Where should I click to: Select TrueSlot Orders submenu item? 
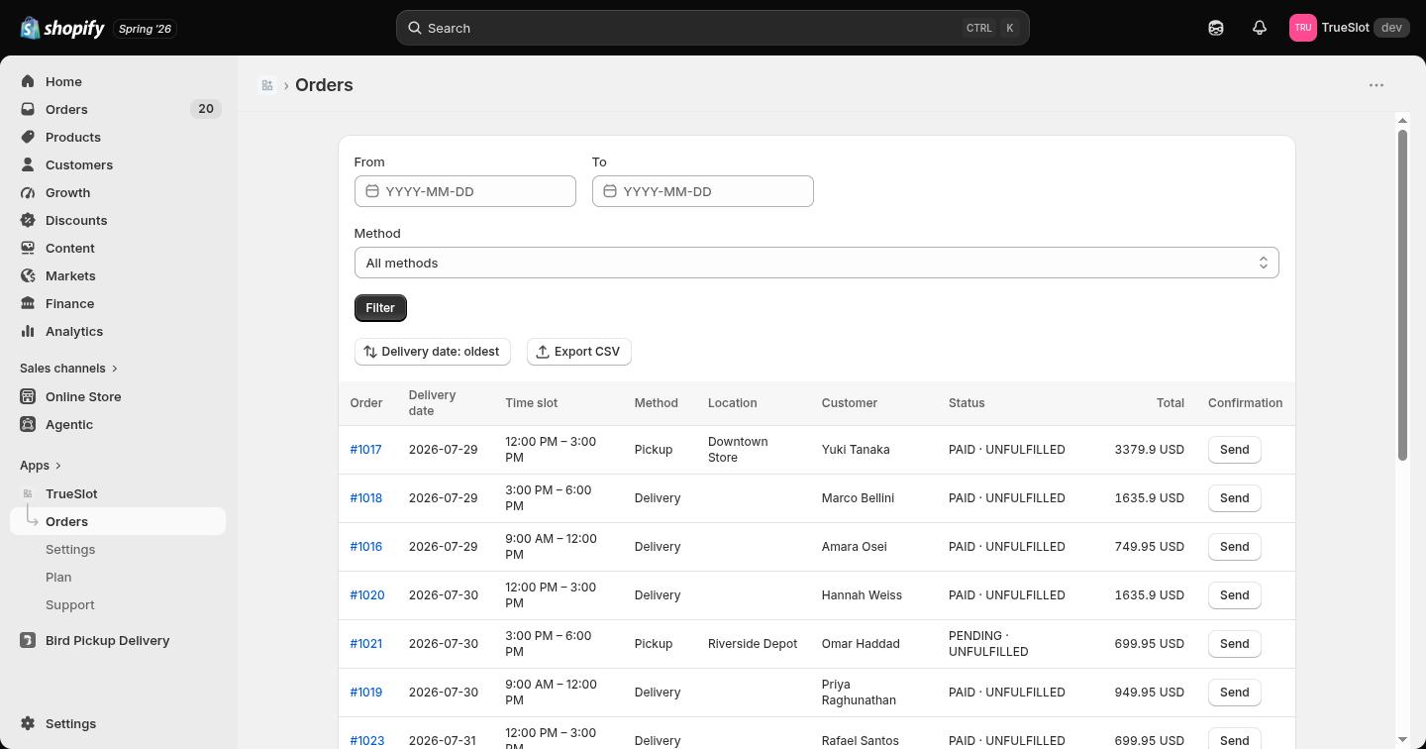pyautogui.click(x=118, y=521)
